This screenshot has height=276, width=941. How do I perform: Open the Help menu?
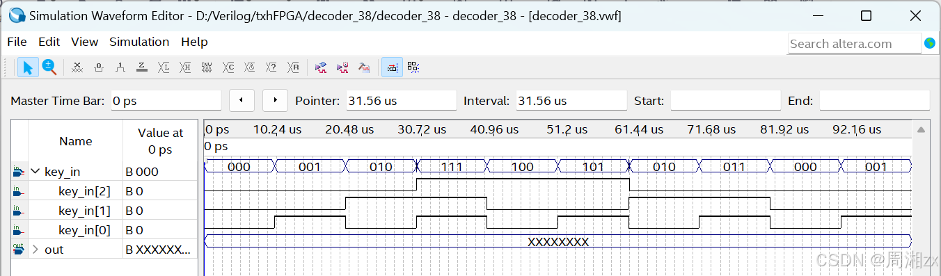click(x=194, y=42)
